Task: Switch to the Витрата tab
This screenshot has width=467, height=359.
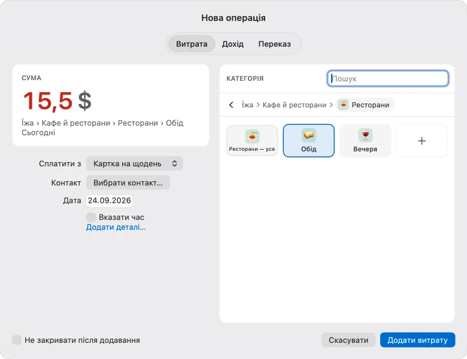Action: tap(192, 44)
